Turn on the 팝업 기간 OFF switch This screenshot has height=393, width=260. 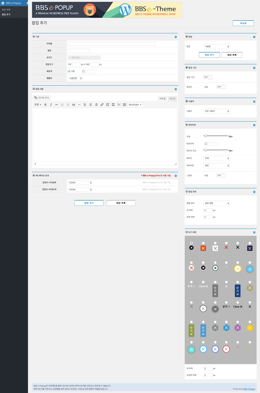click(x=208, y=77)
